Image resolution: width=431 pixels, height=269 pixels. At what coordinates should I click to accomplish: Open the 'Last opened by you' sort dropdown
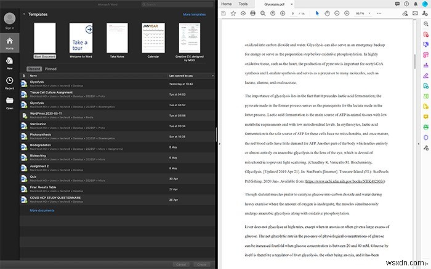(x=212, y=76)
